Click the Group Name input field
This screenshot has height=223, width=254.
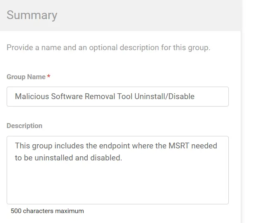click(x=117, y=97)
